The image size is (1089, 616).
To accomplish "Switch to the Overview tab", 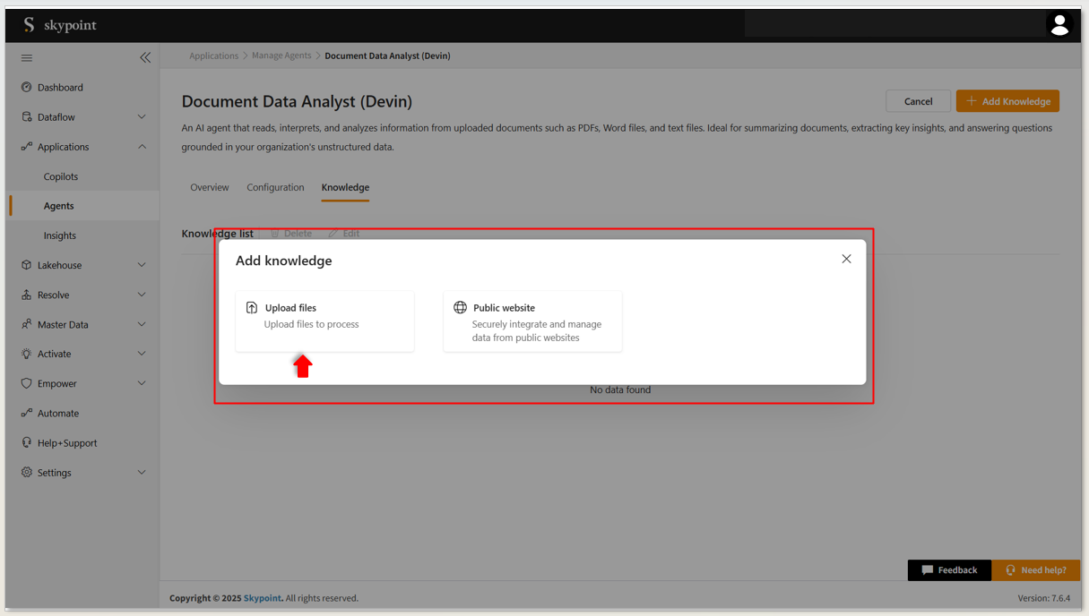I will 210,187.
